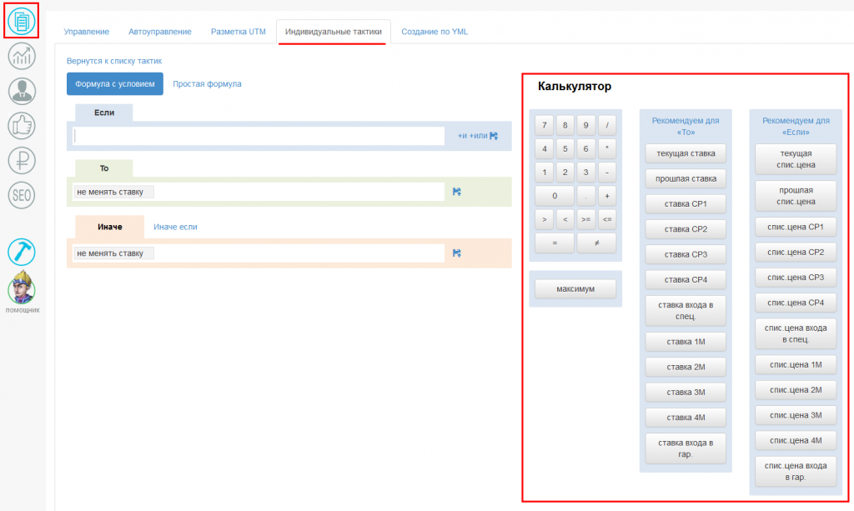Insert текущая спис.цена variable

click(x=796, y=159)
